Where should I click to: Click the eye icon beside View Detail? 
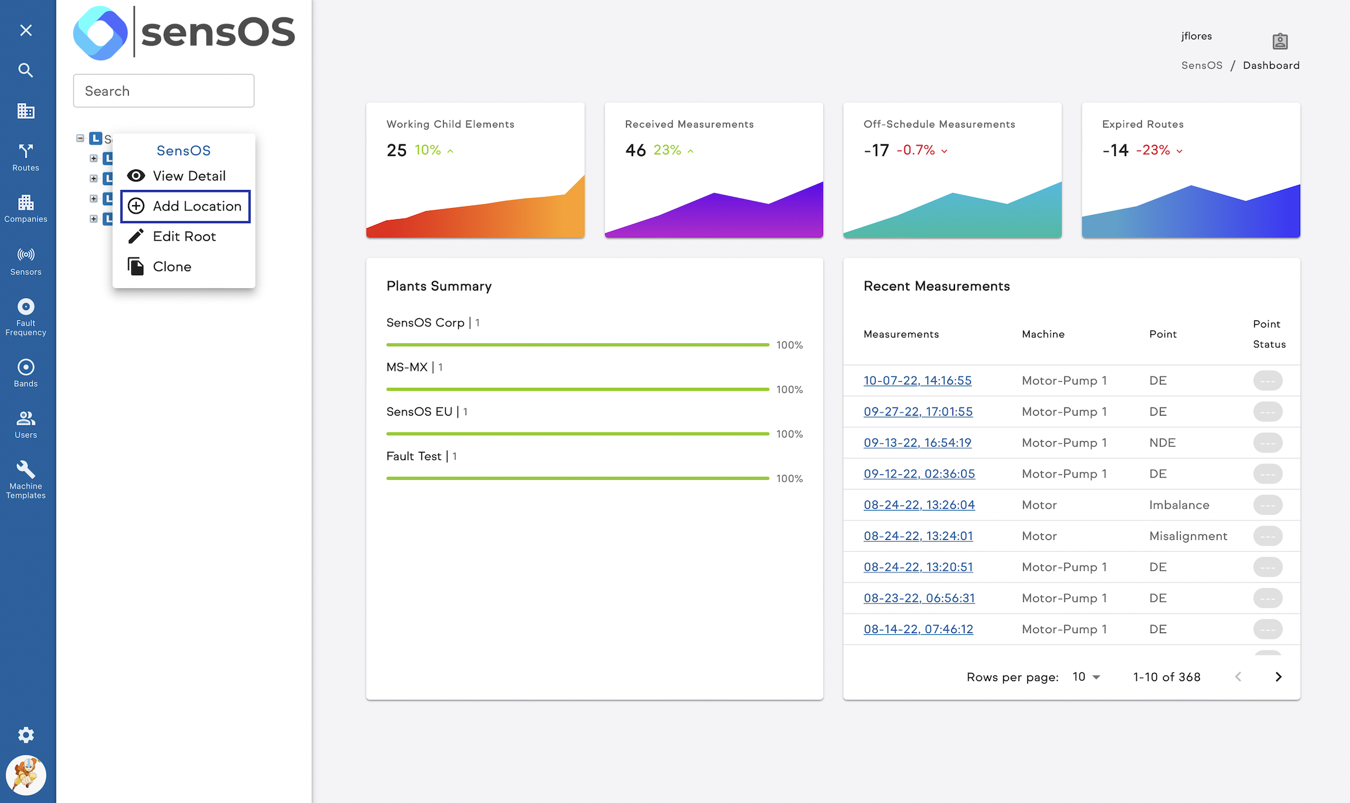tap(136, 176)
